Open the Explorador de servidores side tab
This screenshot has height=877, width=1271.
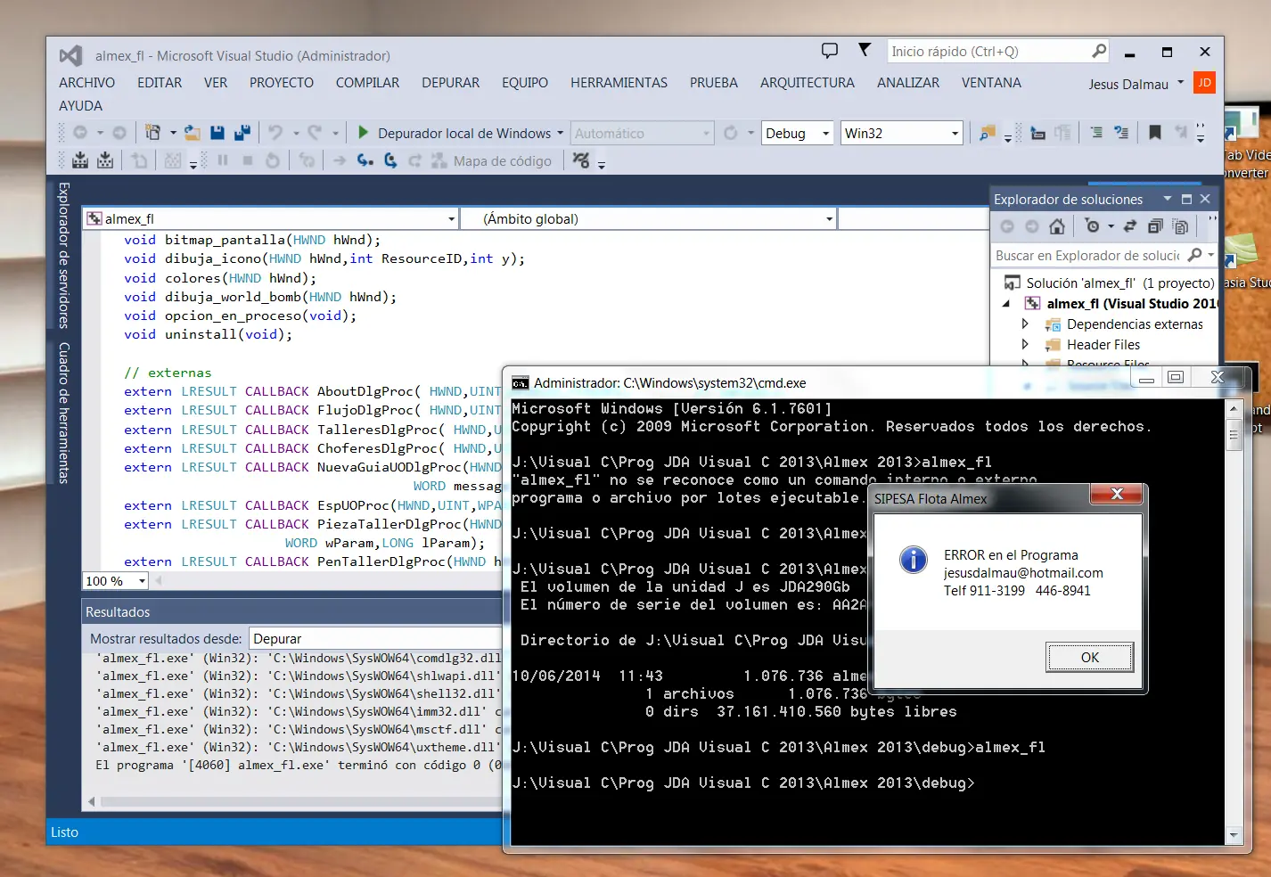pyautogui.click(x=64, y=255)
